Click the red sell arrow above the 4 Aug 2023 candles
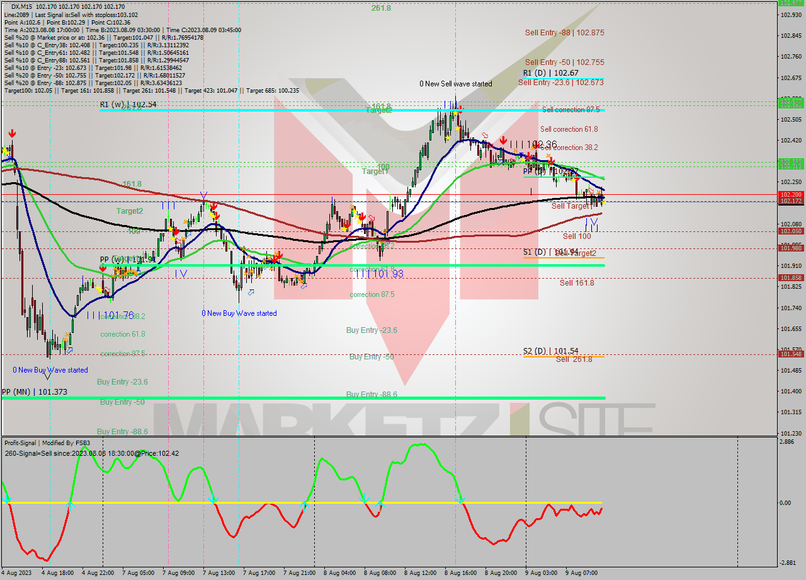The width and height of the screenshot is (806, 580). (x=12, y=133)
